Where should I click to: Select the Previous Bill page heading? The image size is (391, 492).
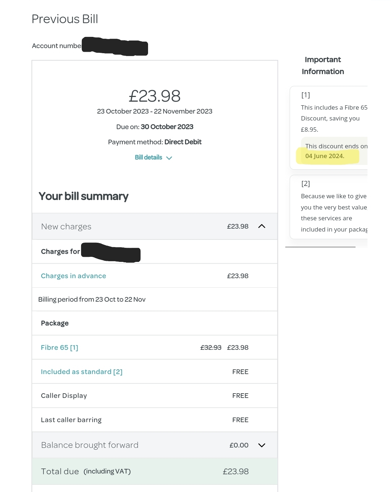(x=65, y=19)
